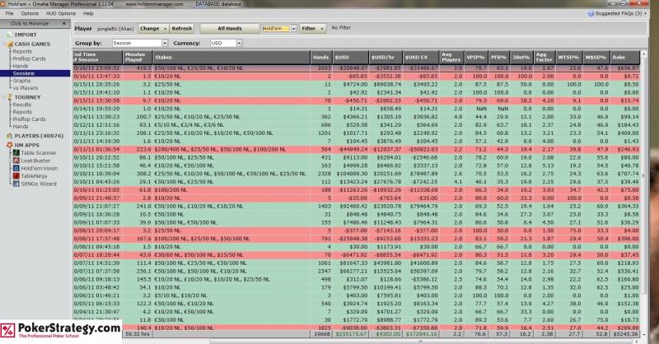Select session row with $104009.30 winnings
Screen dimensions: 659x344
click(x=356, y=174)
